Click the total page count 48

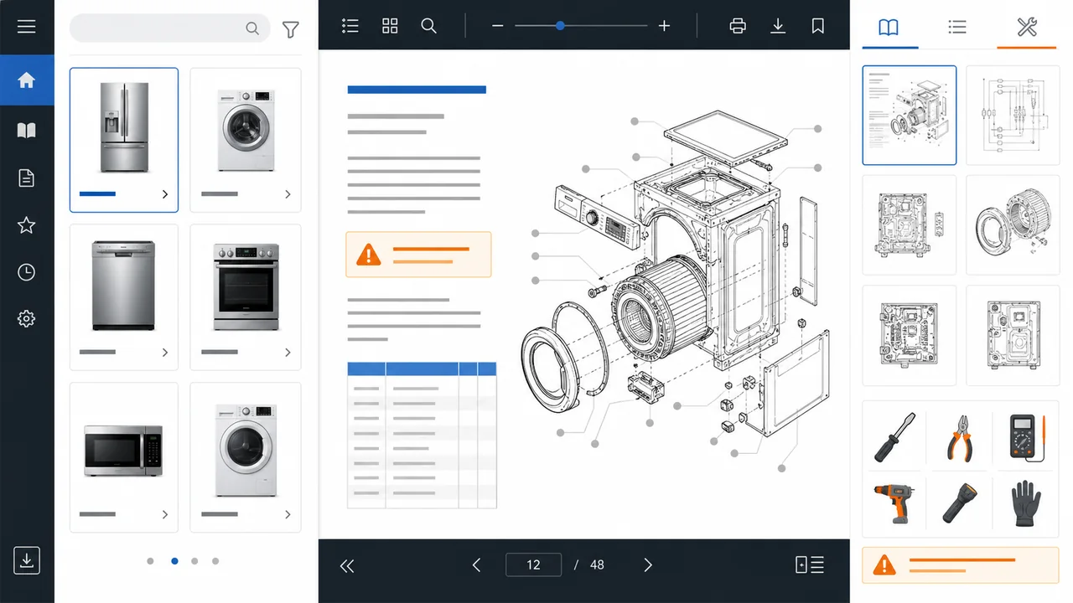coord(597,565)
